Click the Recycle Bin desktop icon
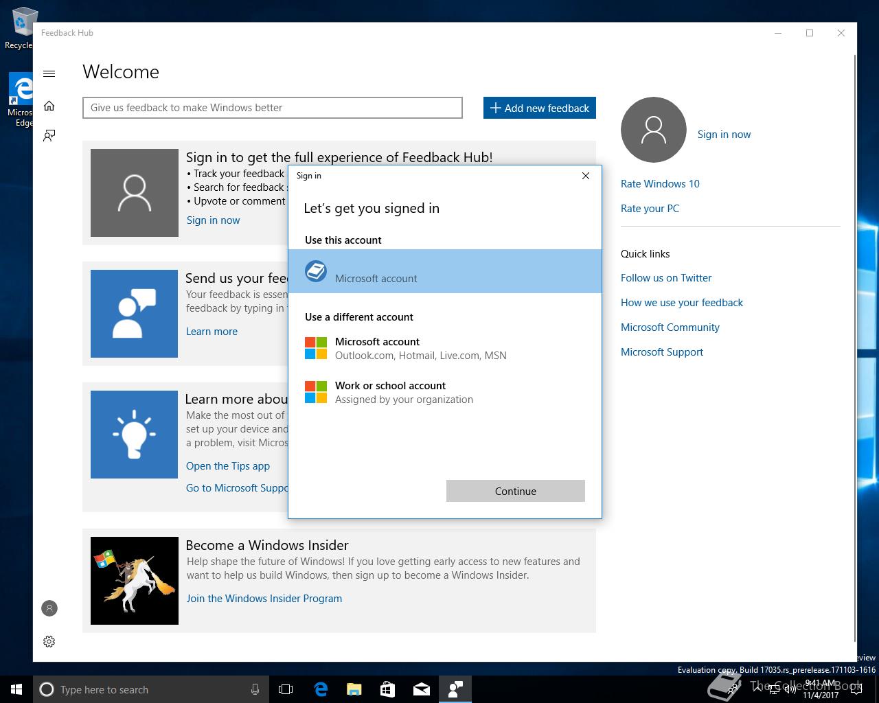Screen dimensions: 879x703 coord(21,28)
